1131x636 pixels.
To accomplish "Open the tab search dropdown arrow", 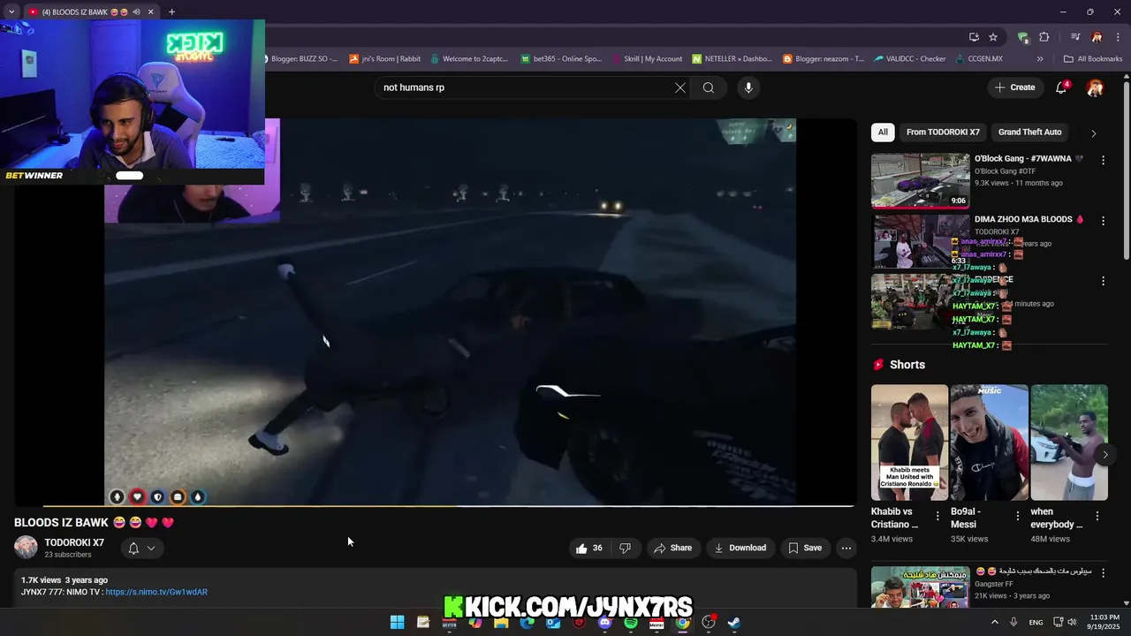I will click(x=11, y=12).
